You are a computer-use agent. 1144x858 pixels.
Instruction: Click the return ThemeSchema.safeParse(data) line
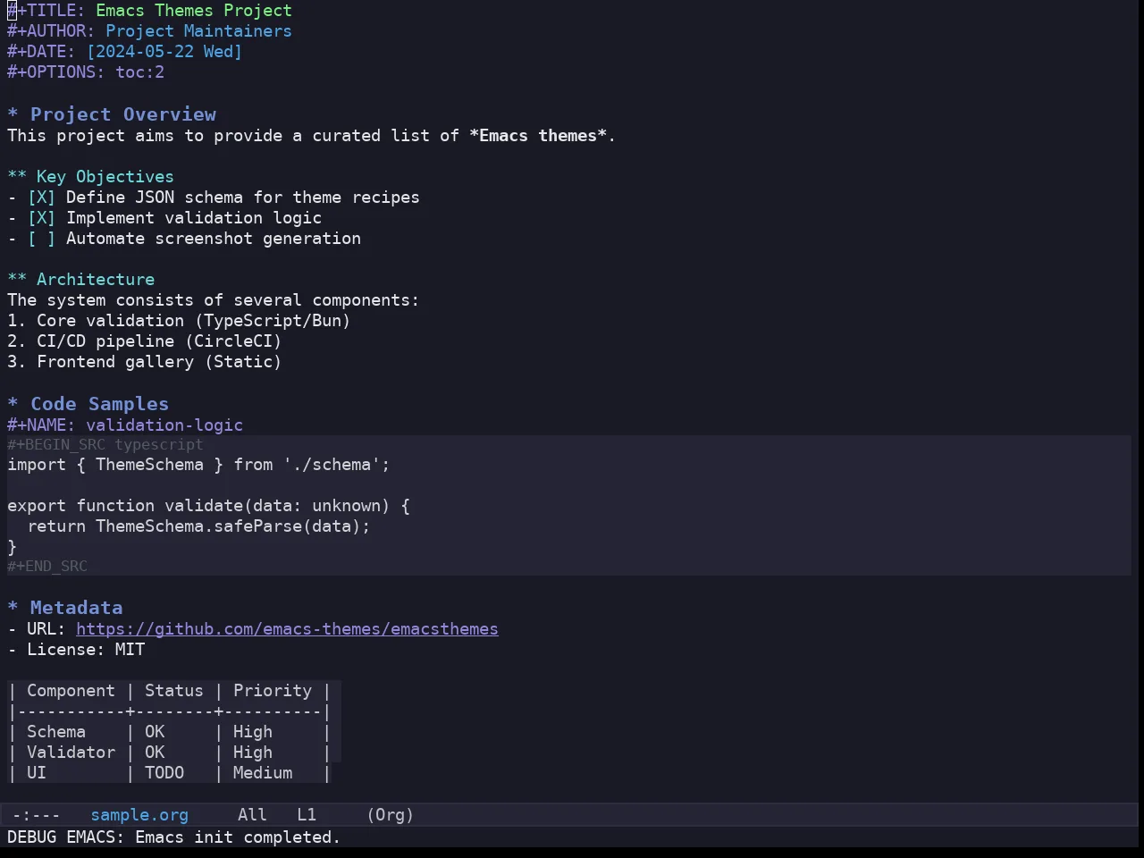[198, 526]
